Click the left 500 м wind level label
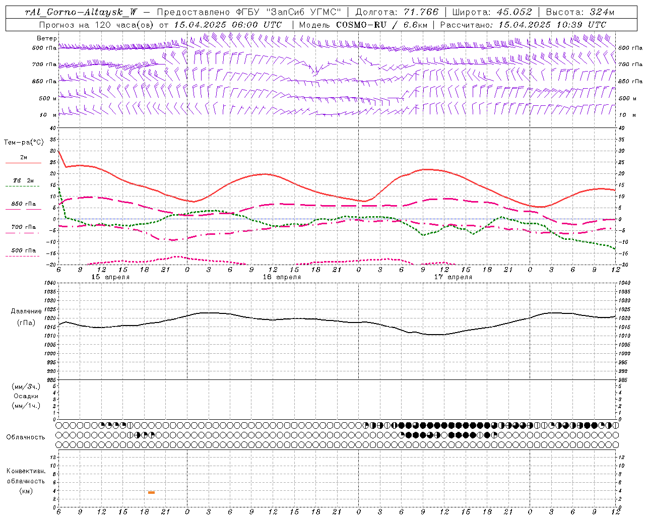645x516 pixels. 48,98
